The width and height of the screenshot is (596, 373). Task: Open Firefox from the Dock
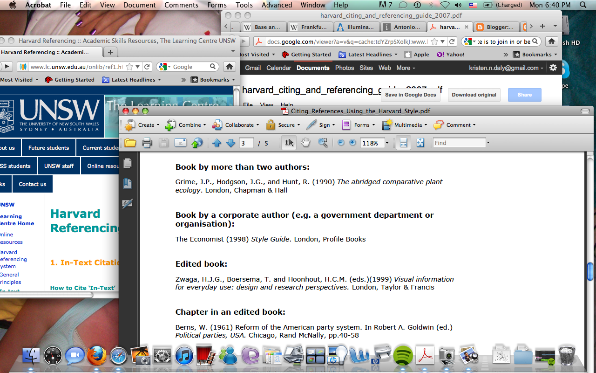tap(97, 356)
